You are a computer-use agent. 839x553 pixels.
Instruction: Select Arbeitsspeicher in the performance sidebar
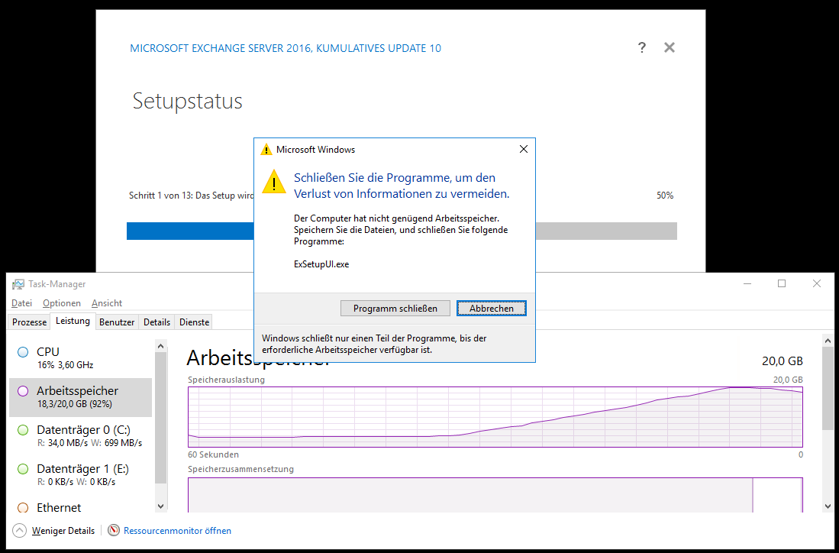81,397
